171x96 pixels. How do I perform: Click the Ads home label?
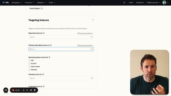tap(7, 2)
